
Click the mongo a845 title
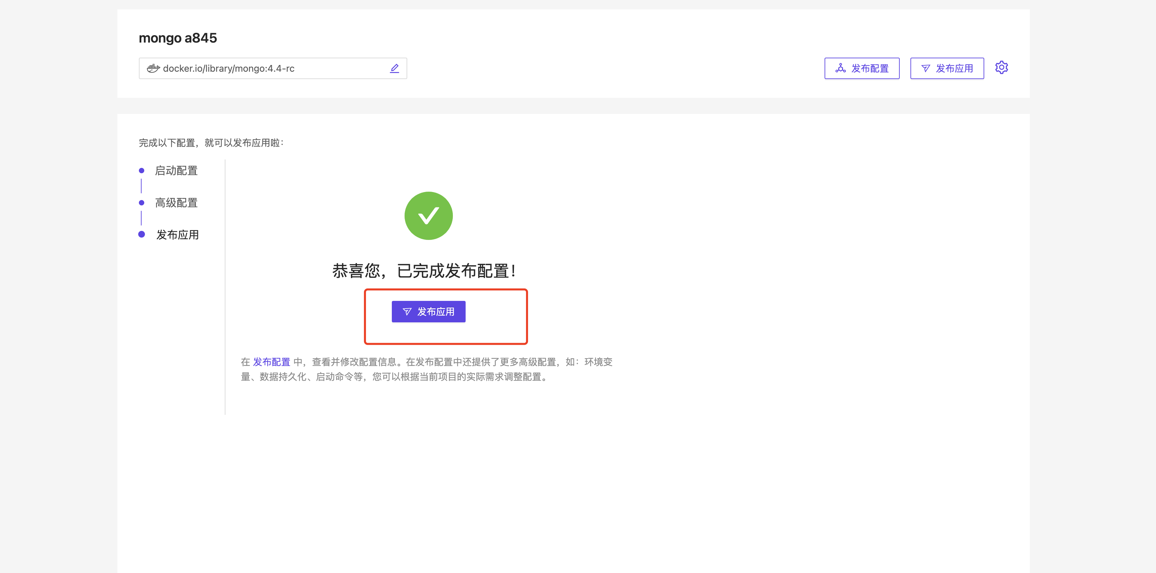pyautogui.click(x=178, y=38)
